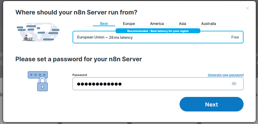The height and width of the screenshot is (124, 258).
Task: Click the Recommended best latency banner
Action: 158,31
